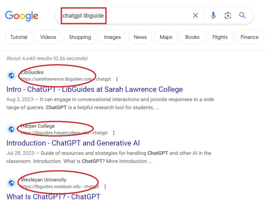
Task: Click globe favicon beside Harper College result
Action: [12, 129]
